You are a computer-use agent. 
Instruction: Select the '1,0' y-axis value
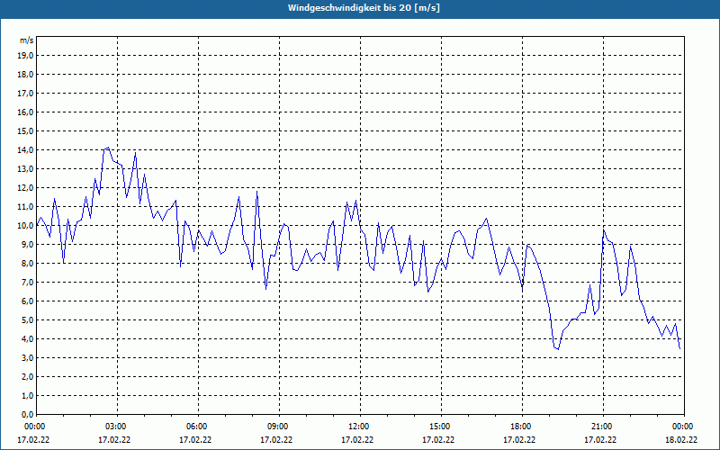(x=28, y=396)
